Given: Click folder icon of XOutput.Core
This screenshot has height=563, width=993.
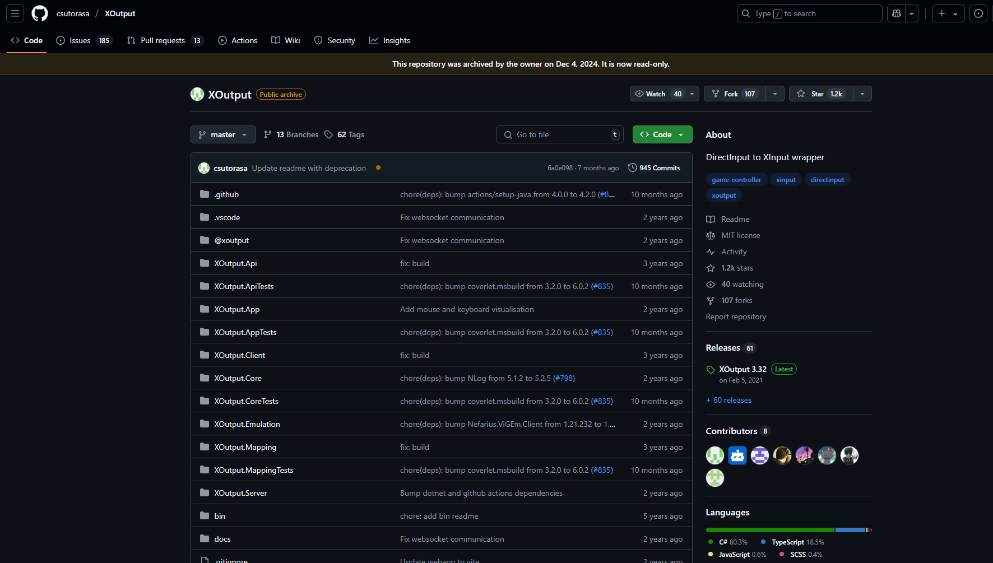Looking at the screenshot, I should 205,378.
